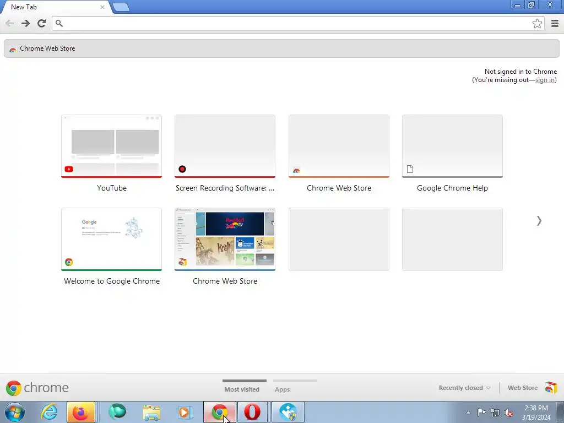Click the Welcome to Google Chrome label
Image resolution: width=564 pixels, height=423 pixels.
pyautogui.click(x=111, y=281)
